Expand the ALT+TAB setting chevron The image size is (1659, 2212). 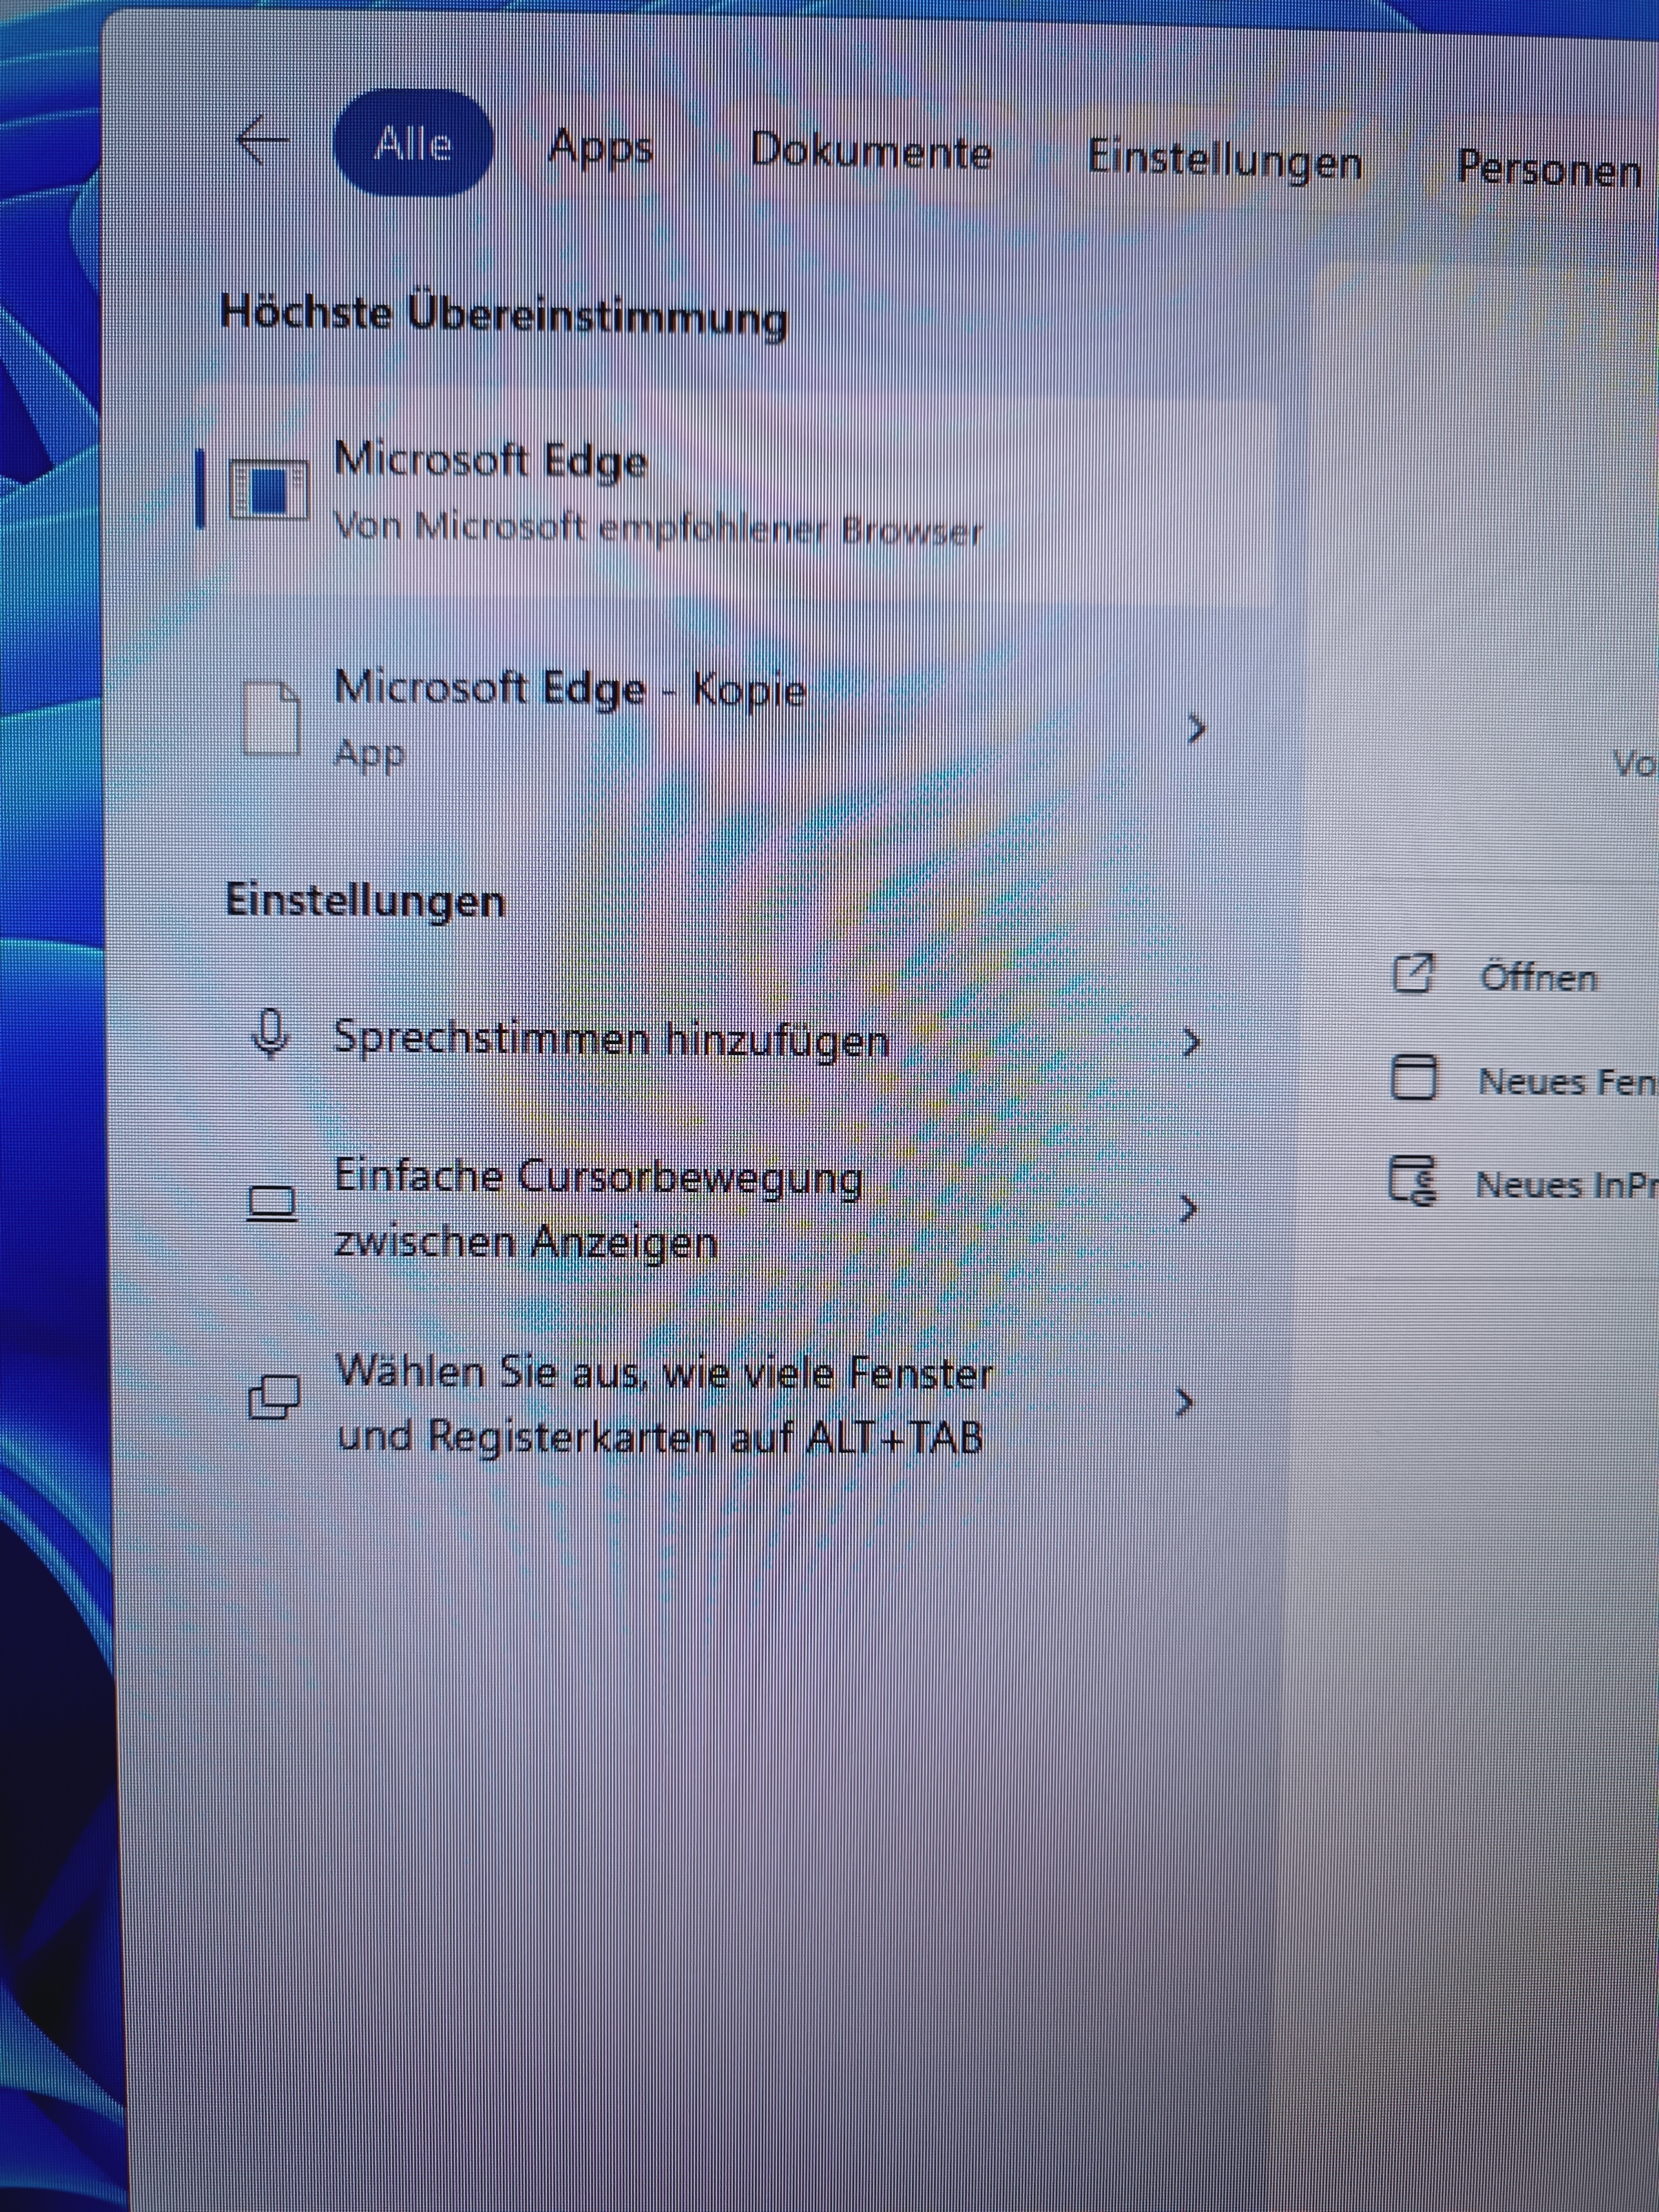[1184, 1403]
